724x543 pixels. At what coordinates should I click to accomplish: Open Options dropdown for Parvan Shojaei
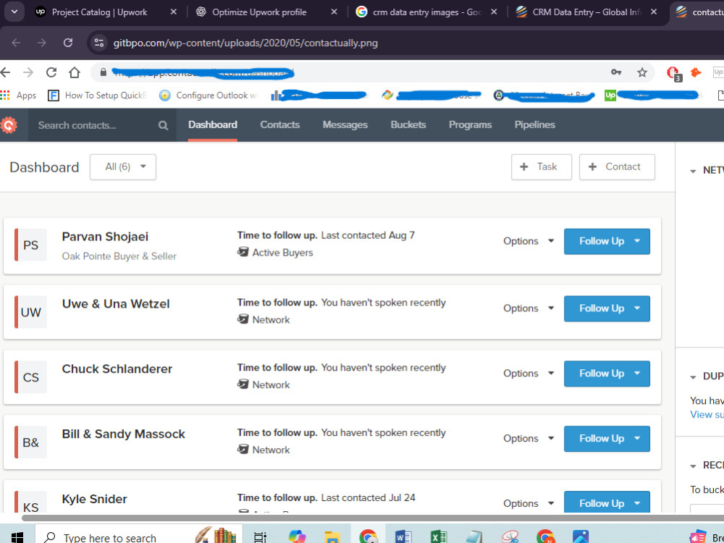[x=529, y=241]
